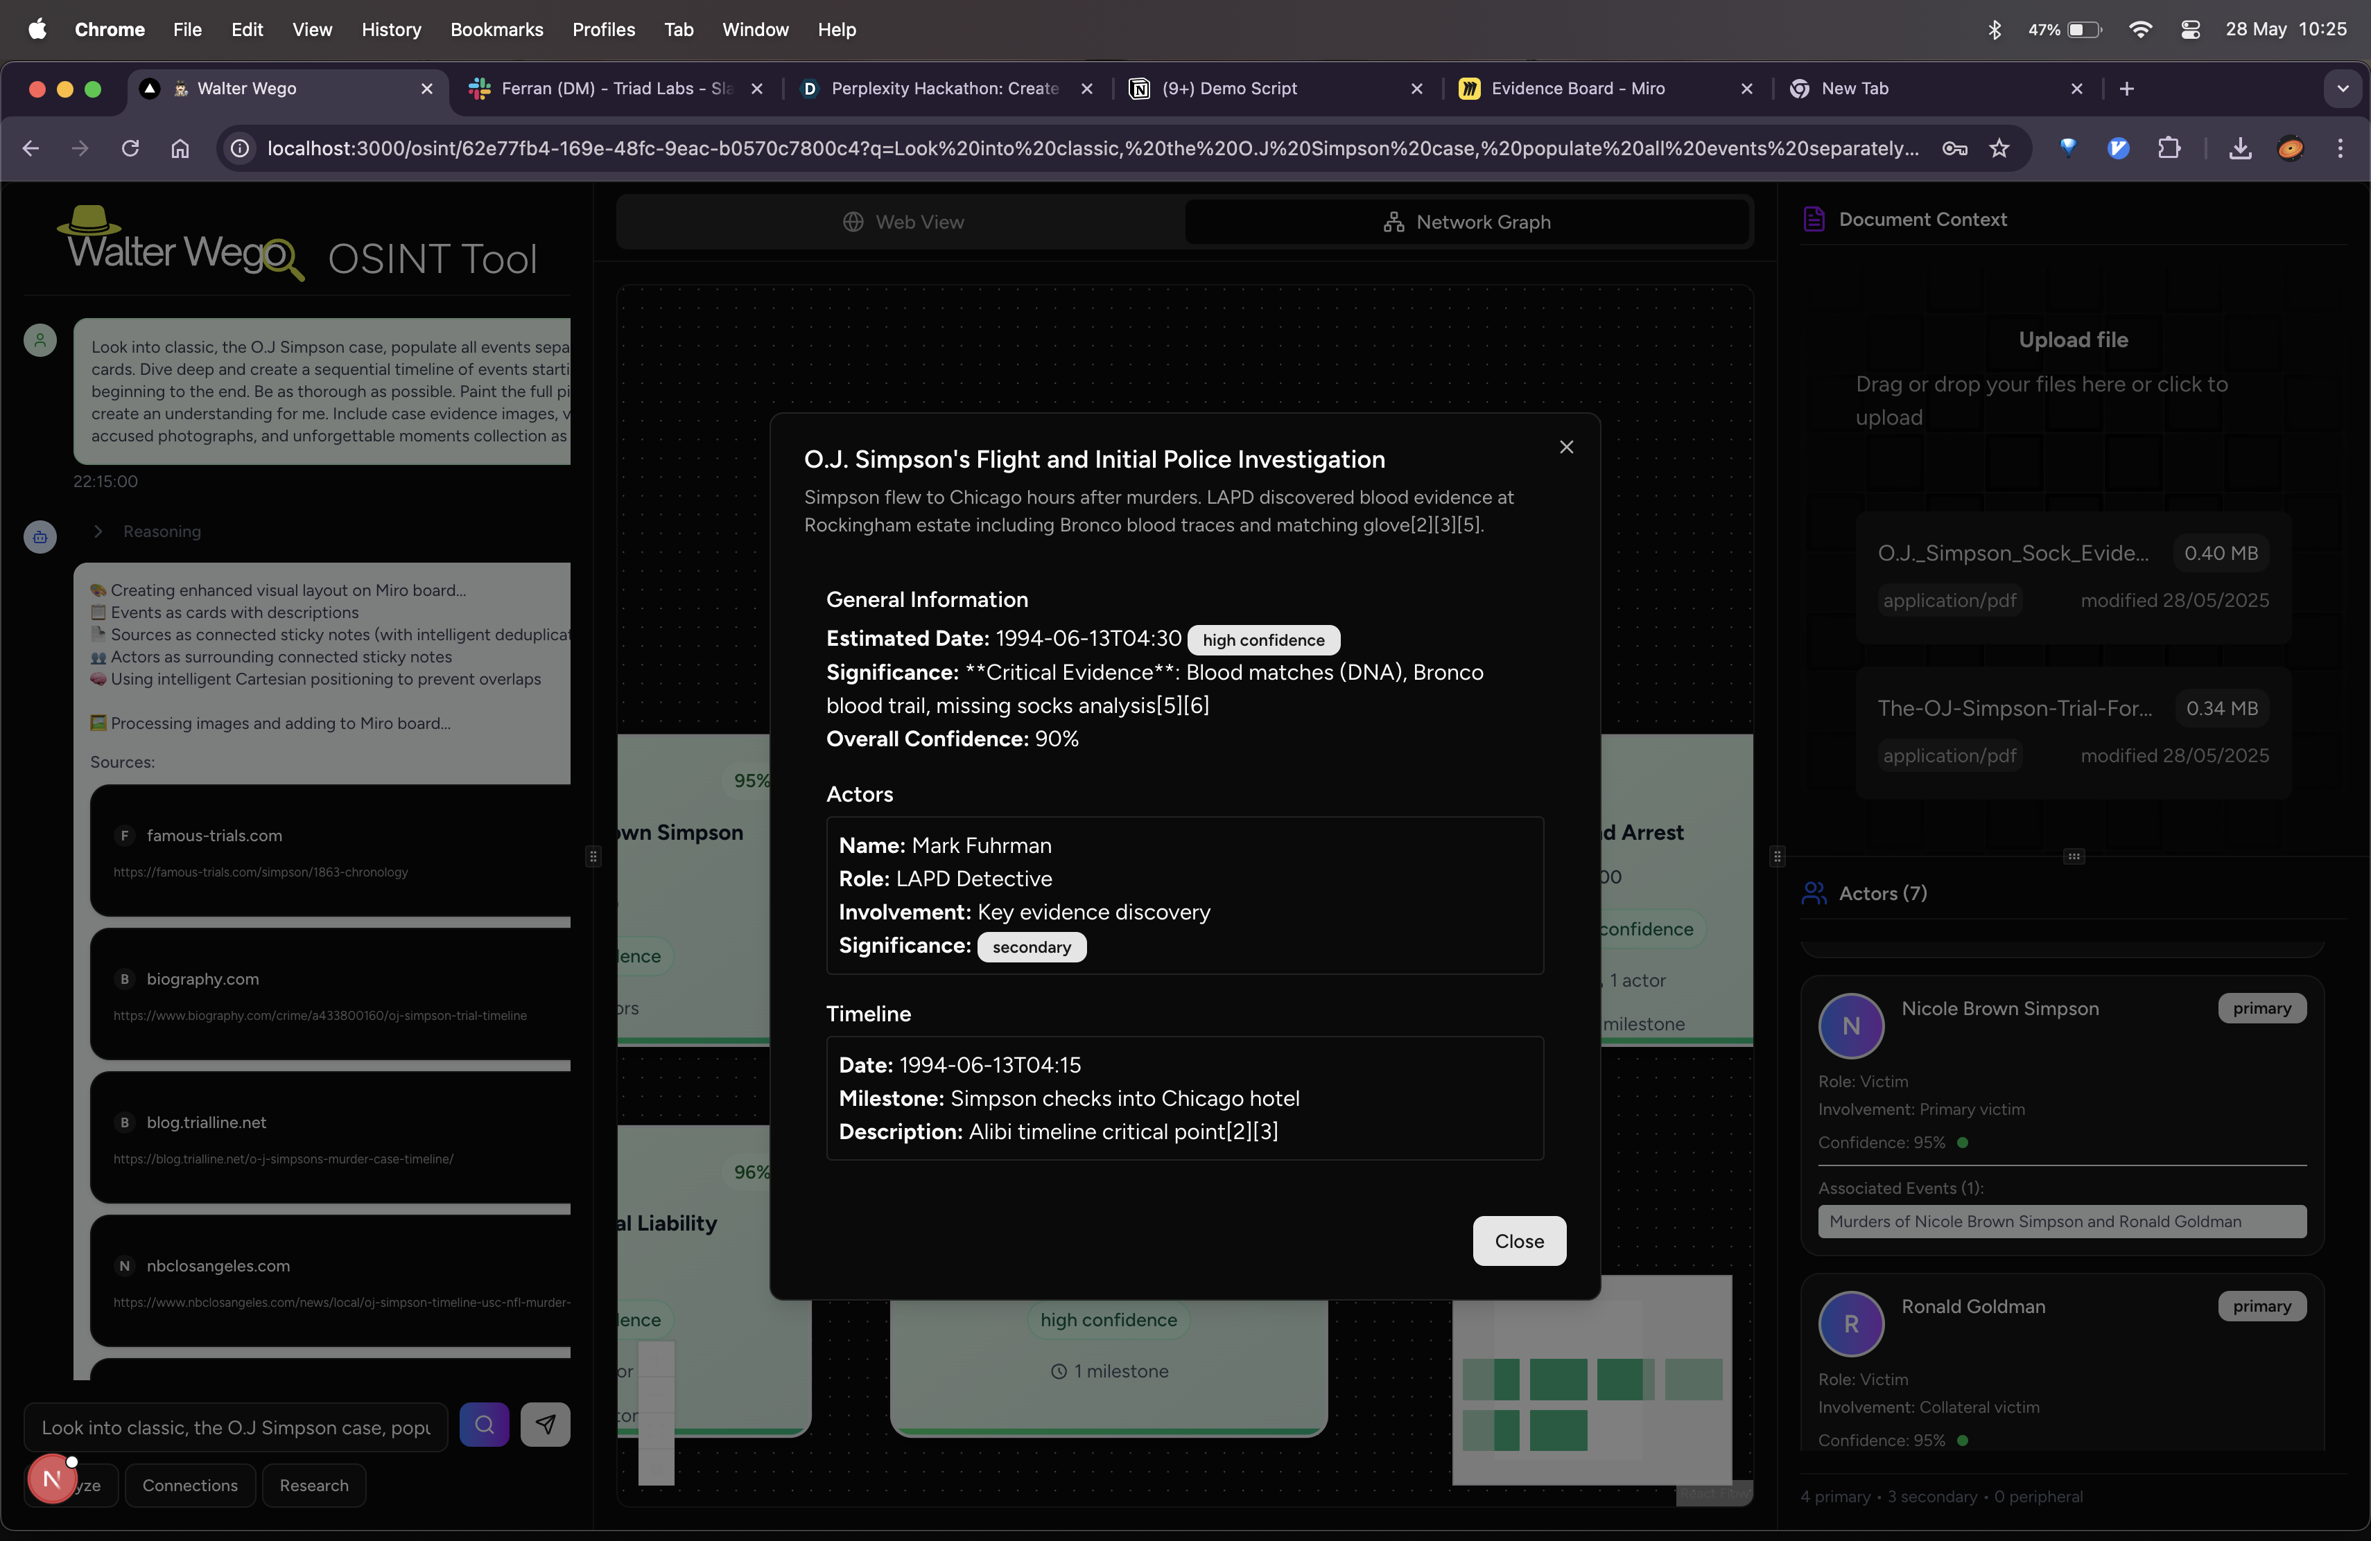The width and height of the screenshot is (2371, 1541).
Task: Switch to the Network Graph tab
Action: click(1466, 222)
